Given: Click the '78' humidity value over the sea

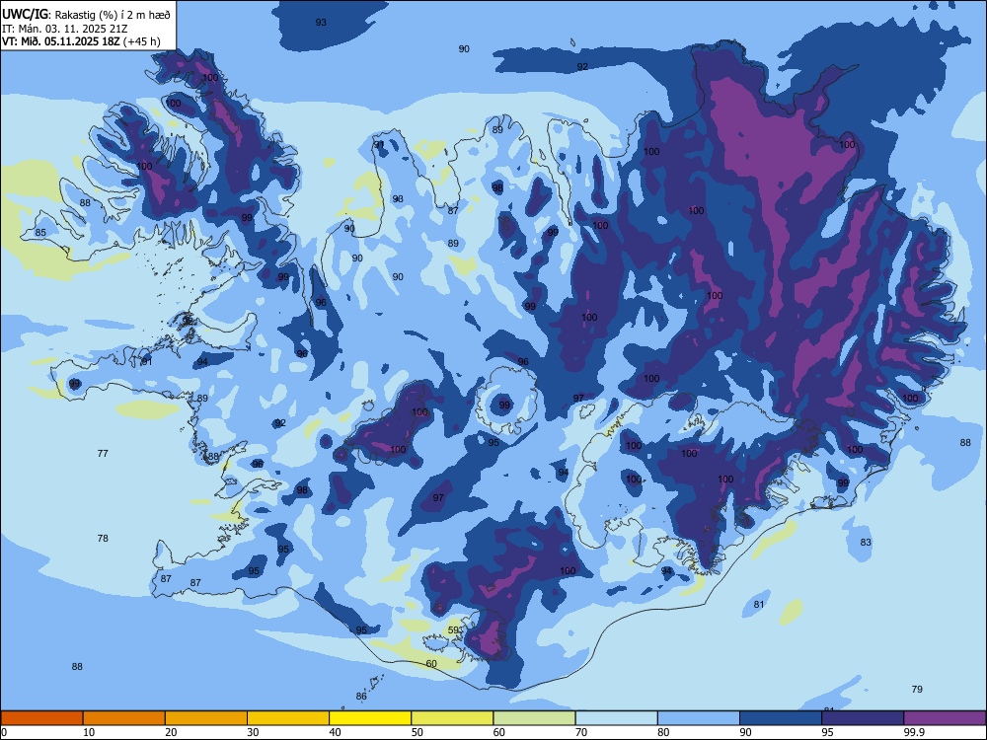Looking at the screenshot, I should click(x=104, y=538).
